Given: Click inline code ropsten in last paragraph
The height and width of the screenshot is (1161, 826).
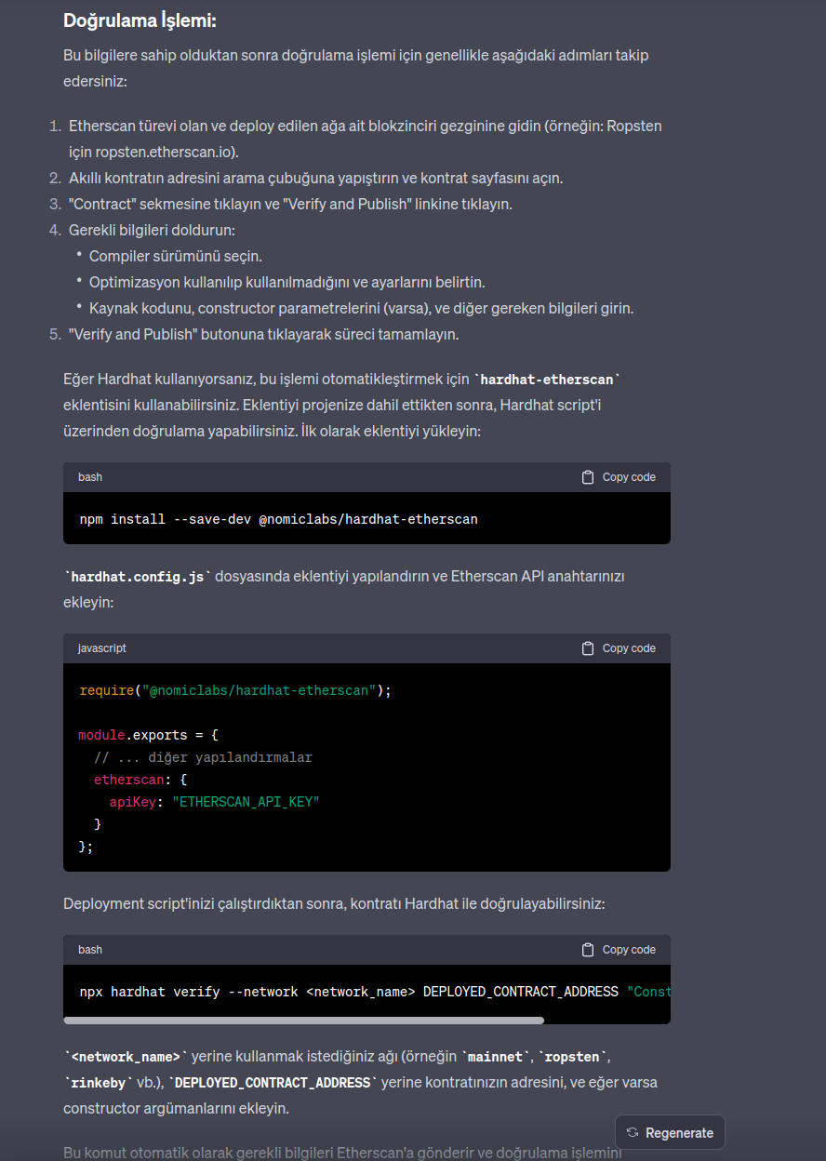Looking at the screenshot, I should tap(573, 1057).
